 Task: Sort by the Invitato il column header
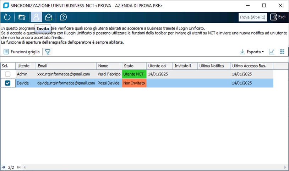(185, 66)
